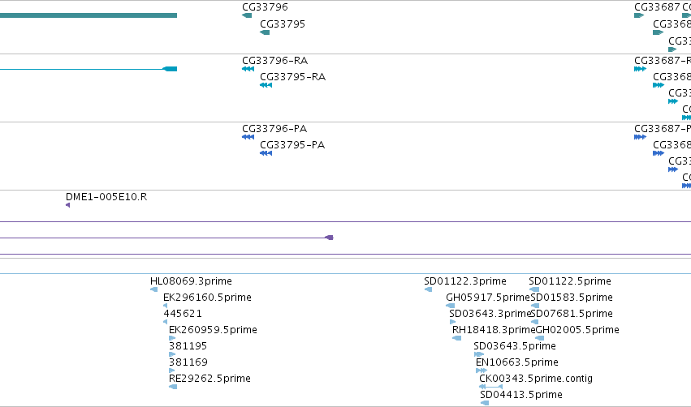Select the large teal gene bar
691x407 pixels.
(x=89, y=15)
